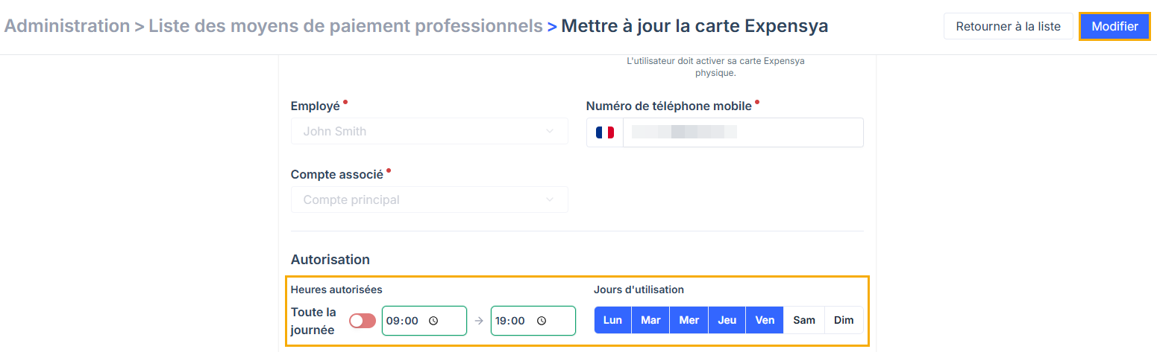Enable Sam as a usage day
The width and height of the screenshot is (1157, 352).
click(804, 321)
